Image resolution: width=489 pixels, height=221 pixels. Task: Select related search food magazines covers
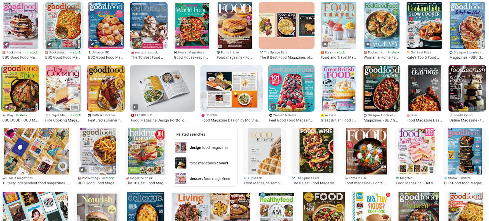(205, 163)
